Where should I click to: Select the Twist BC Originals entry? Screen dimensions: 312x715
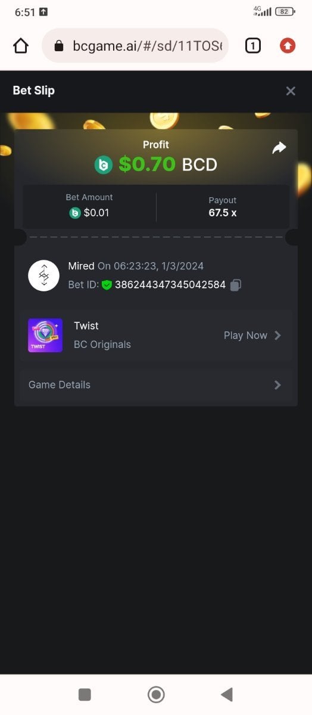[156, 335]
